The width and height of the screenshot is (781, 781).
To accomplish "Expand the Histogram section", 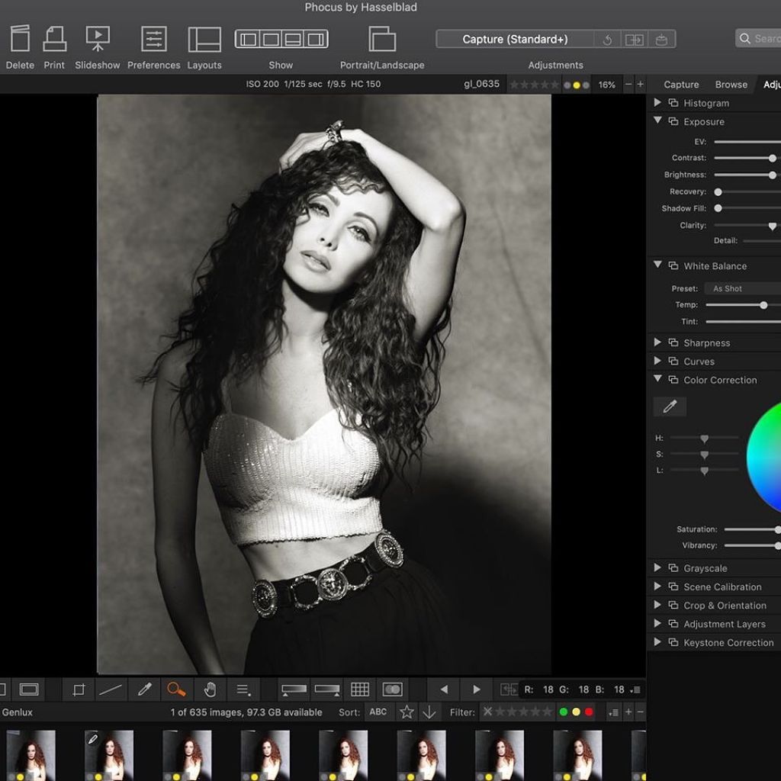I will pos(657,103).
